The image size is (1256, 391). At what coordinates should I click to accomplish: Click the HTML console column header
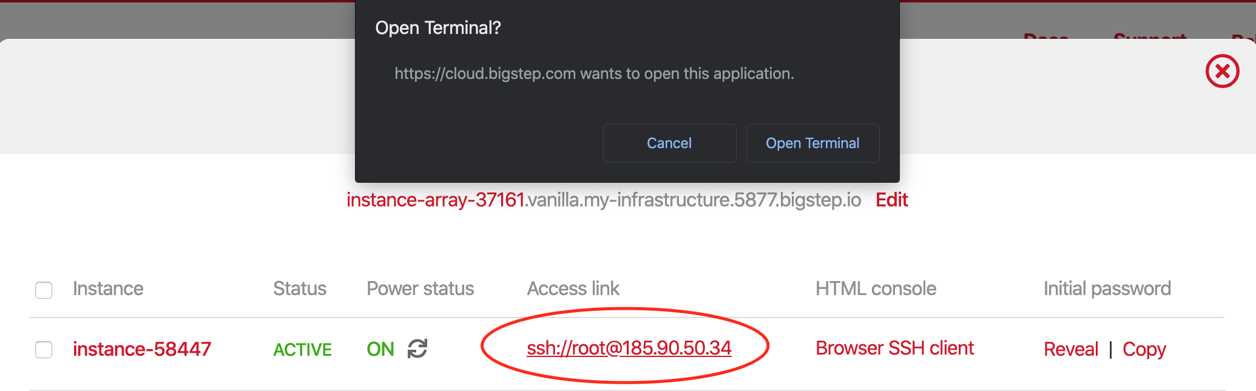pyautogui.click(x=876, y=288)
